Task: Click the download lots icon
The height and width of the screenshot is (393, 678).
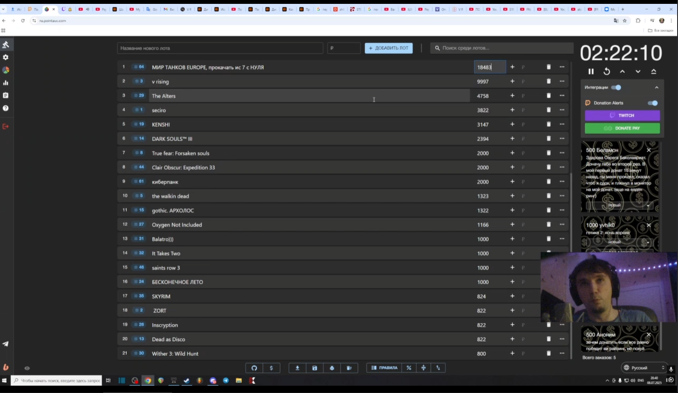Action: pos(297,368)
